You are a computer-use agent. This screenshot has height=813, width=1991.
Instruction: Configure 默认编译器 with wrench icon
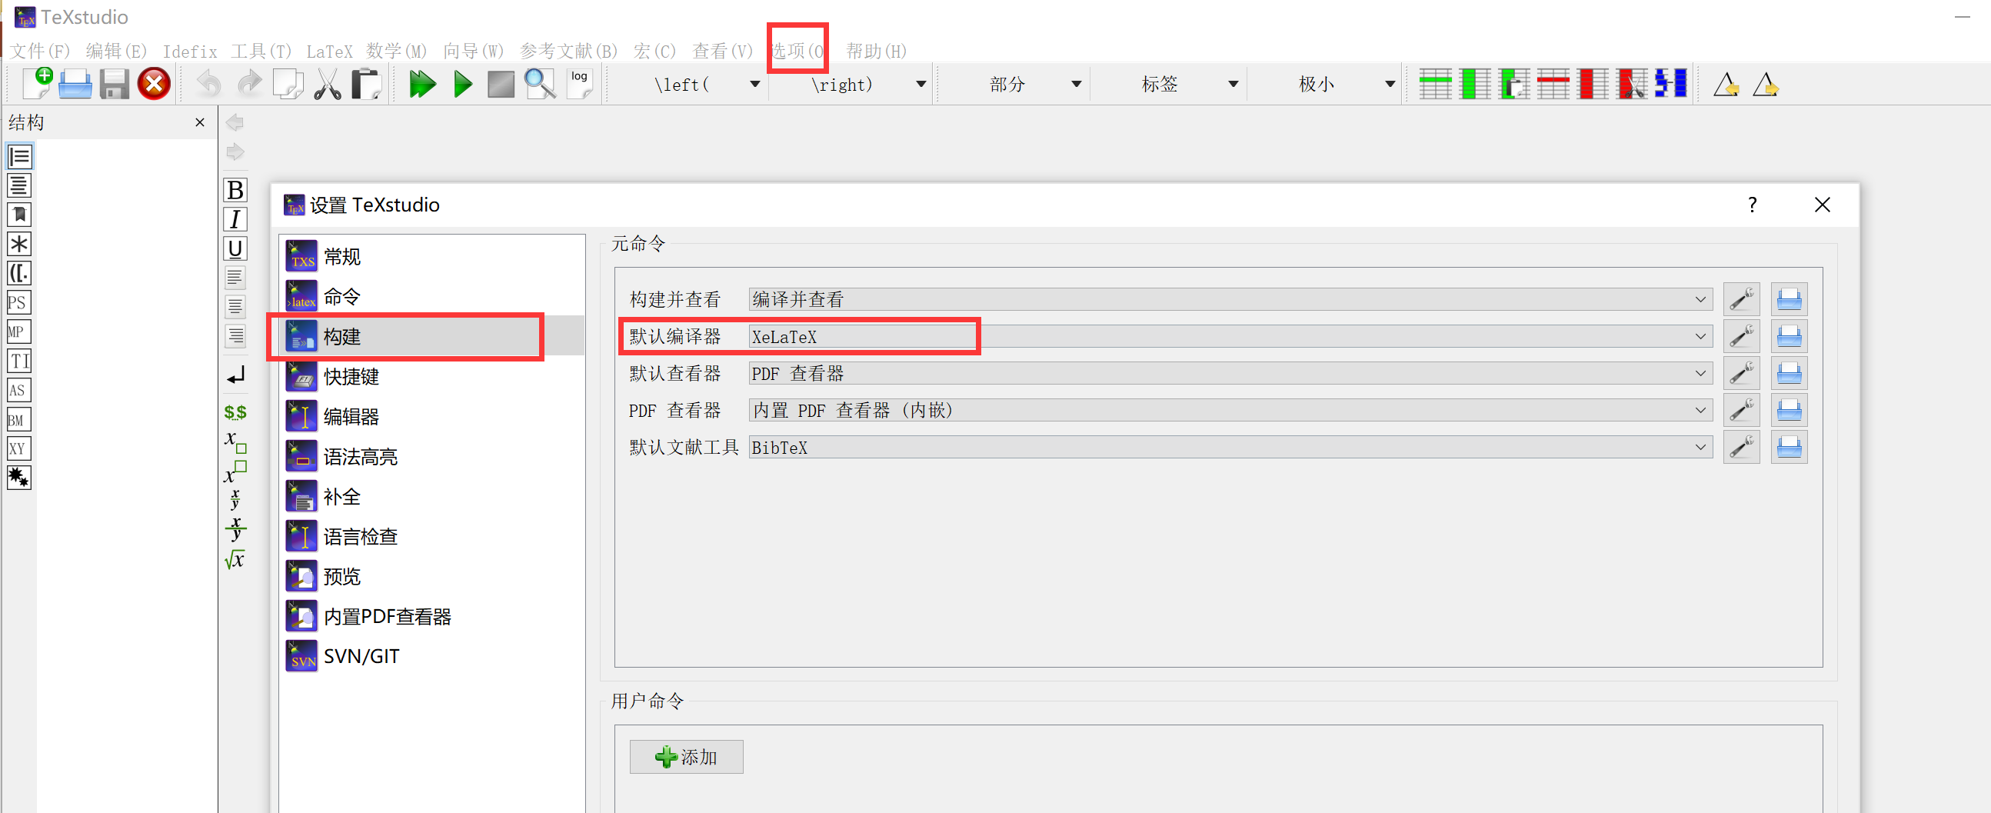[1740, 336]
